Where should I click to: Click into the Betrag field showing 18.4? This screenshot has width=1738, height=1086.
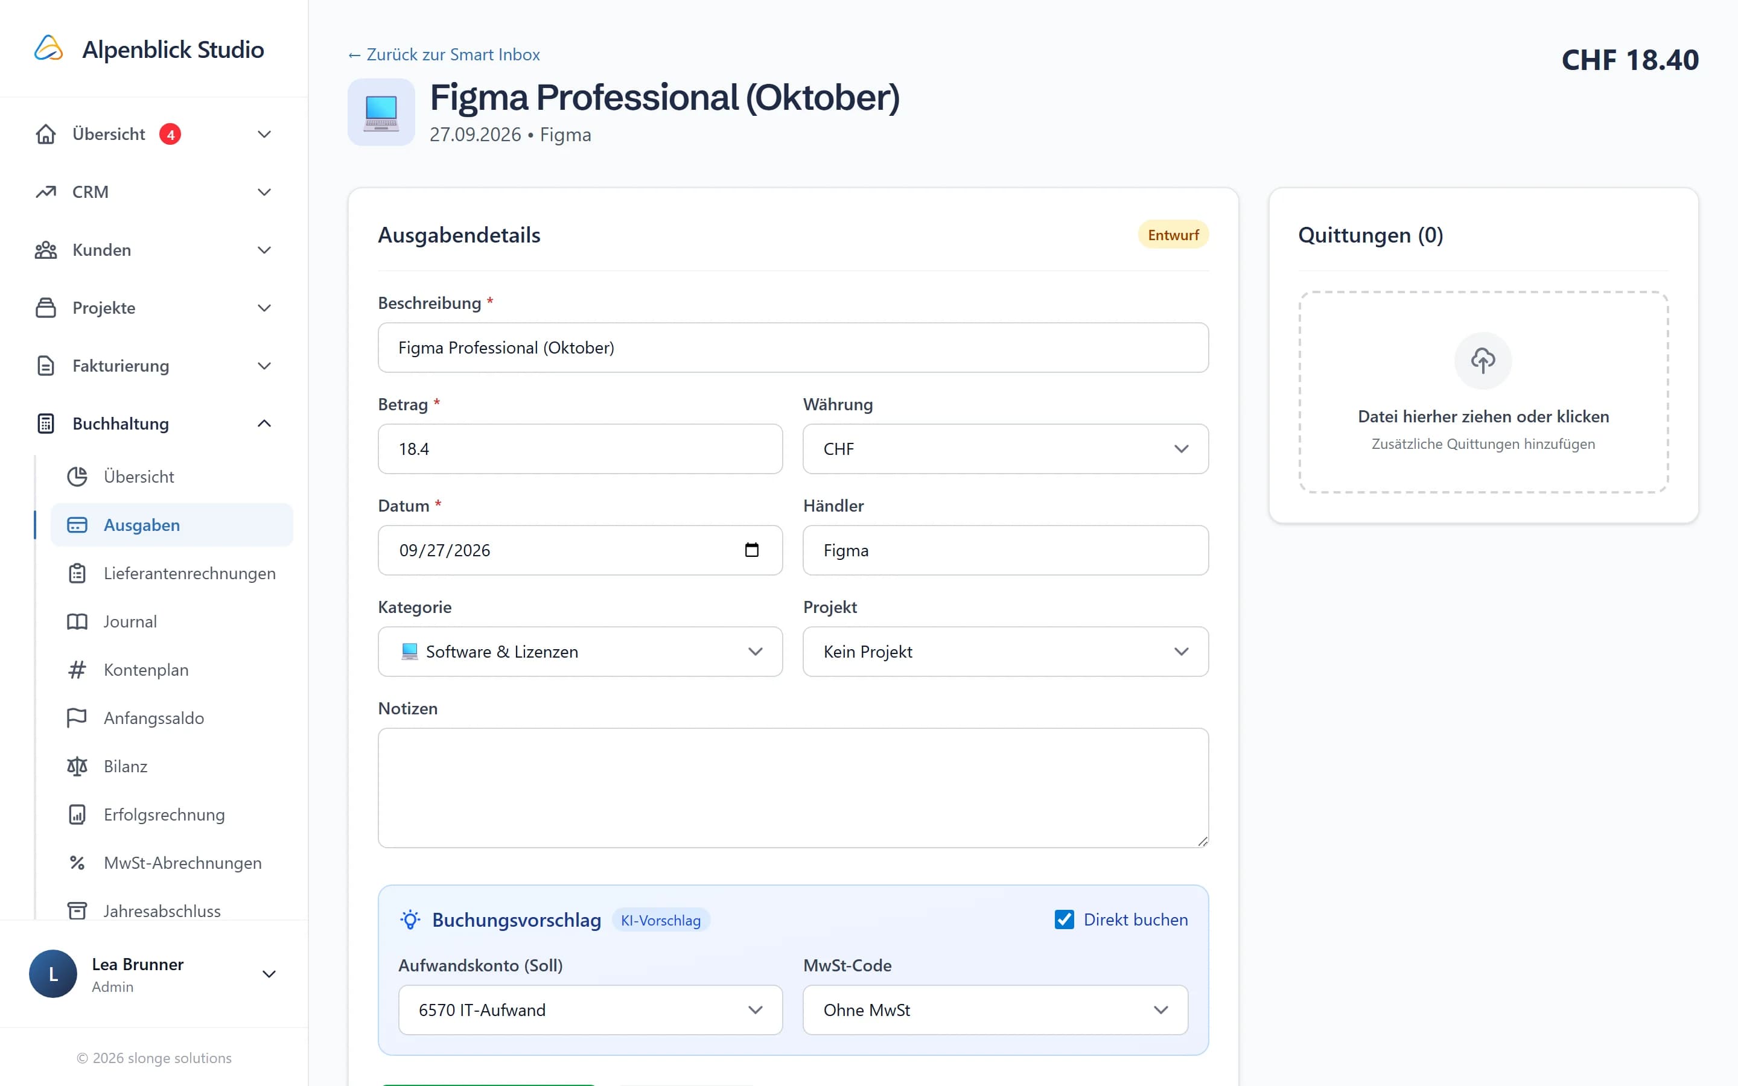click(x=581, y=449)
